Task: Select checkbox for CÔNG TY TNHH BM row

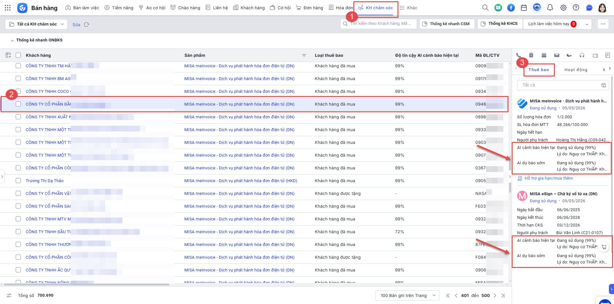Action: pos(18,78)
